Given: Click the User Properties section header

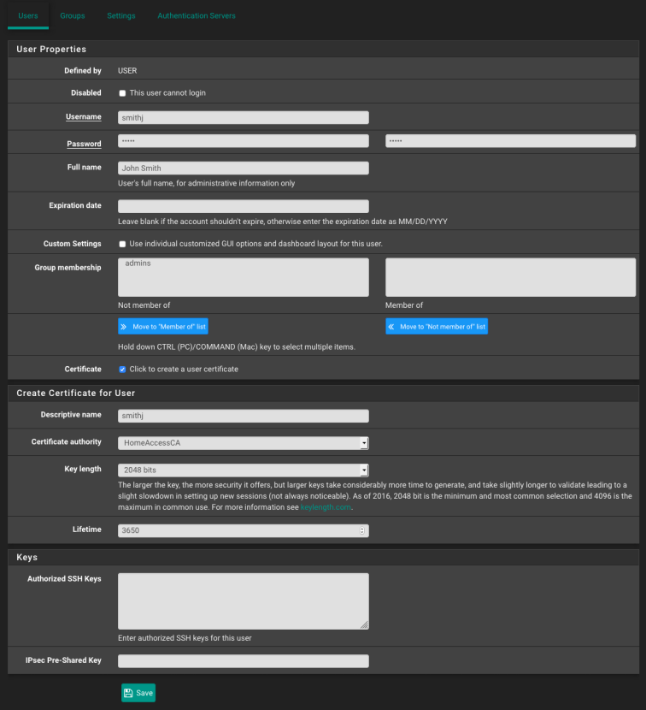Looking at the screenshot, I should (323, 49).
